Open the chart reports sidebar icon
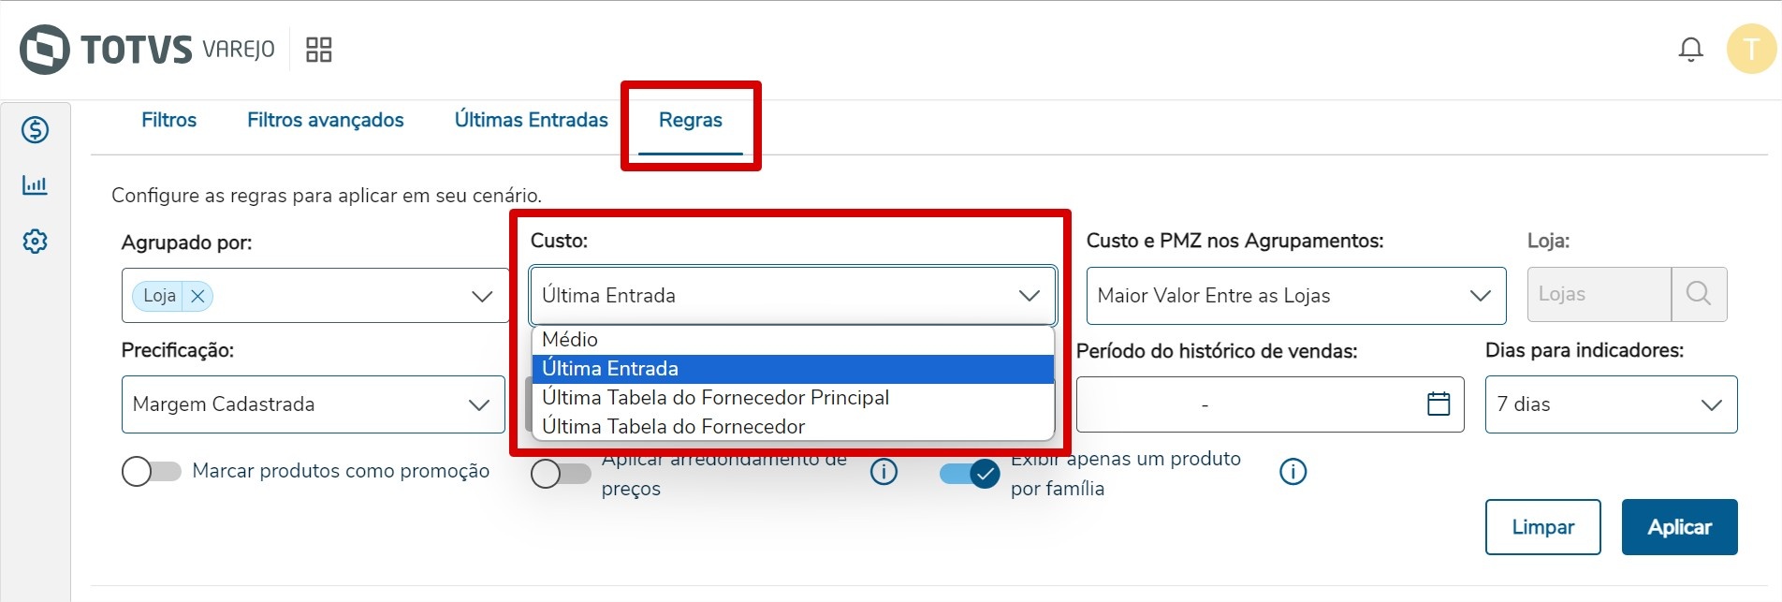Viewport: 1782px width, 602px height. tap(36, 185)
